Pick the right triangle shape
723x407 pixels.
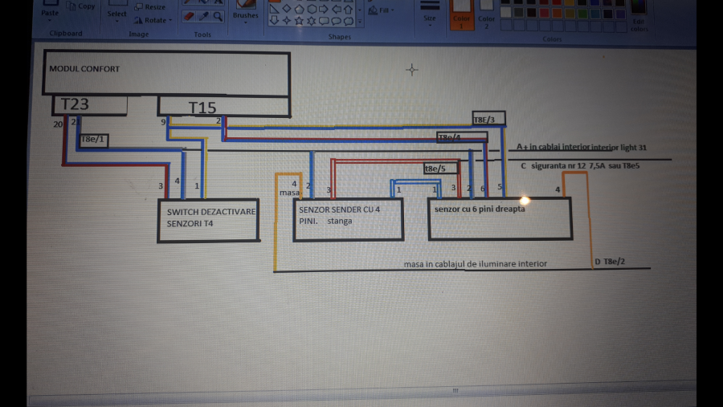click(x=274, y=8)
